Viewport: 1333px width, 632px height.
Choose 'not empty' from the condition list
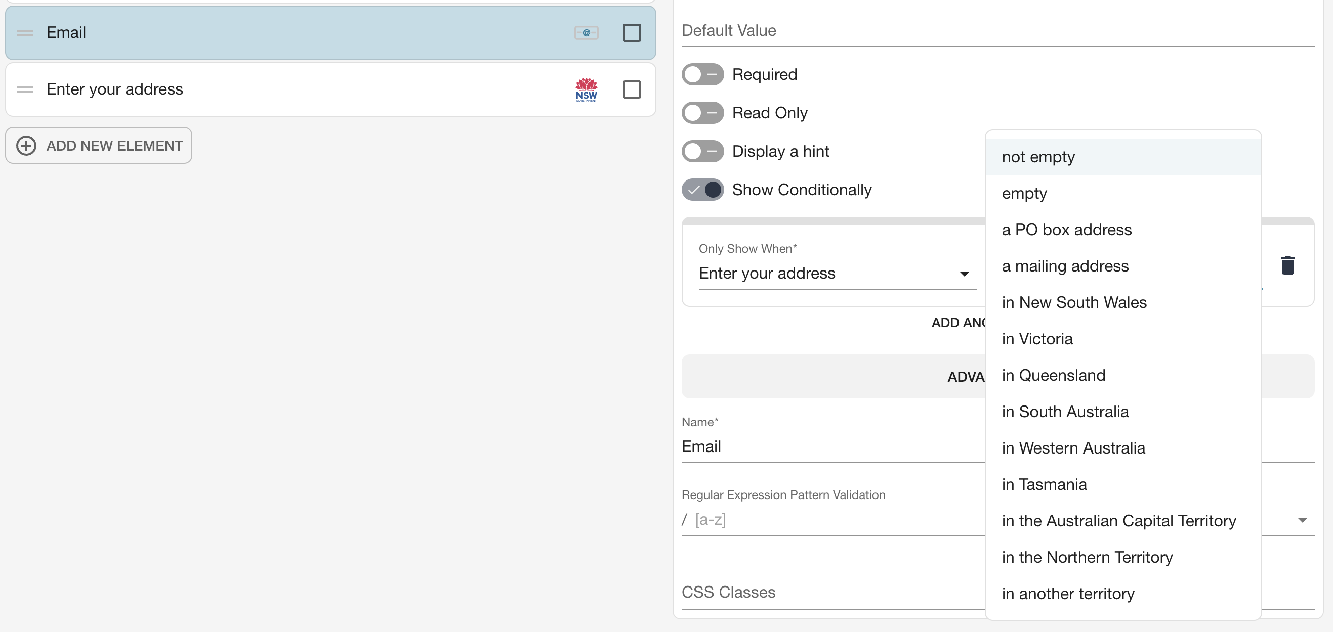1038,157
